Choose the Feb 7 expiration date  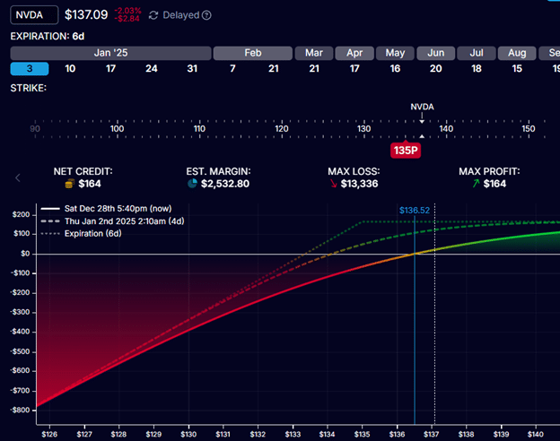pyautogui.click(x=232, y=68)
